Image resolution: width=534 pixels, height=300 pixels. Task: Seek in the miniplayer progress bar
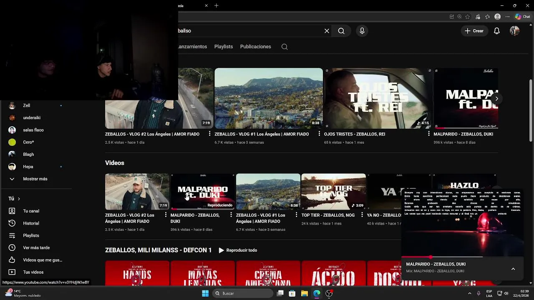(462, 257)
